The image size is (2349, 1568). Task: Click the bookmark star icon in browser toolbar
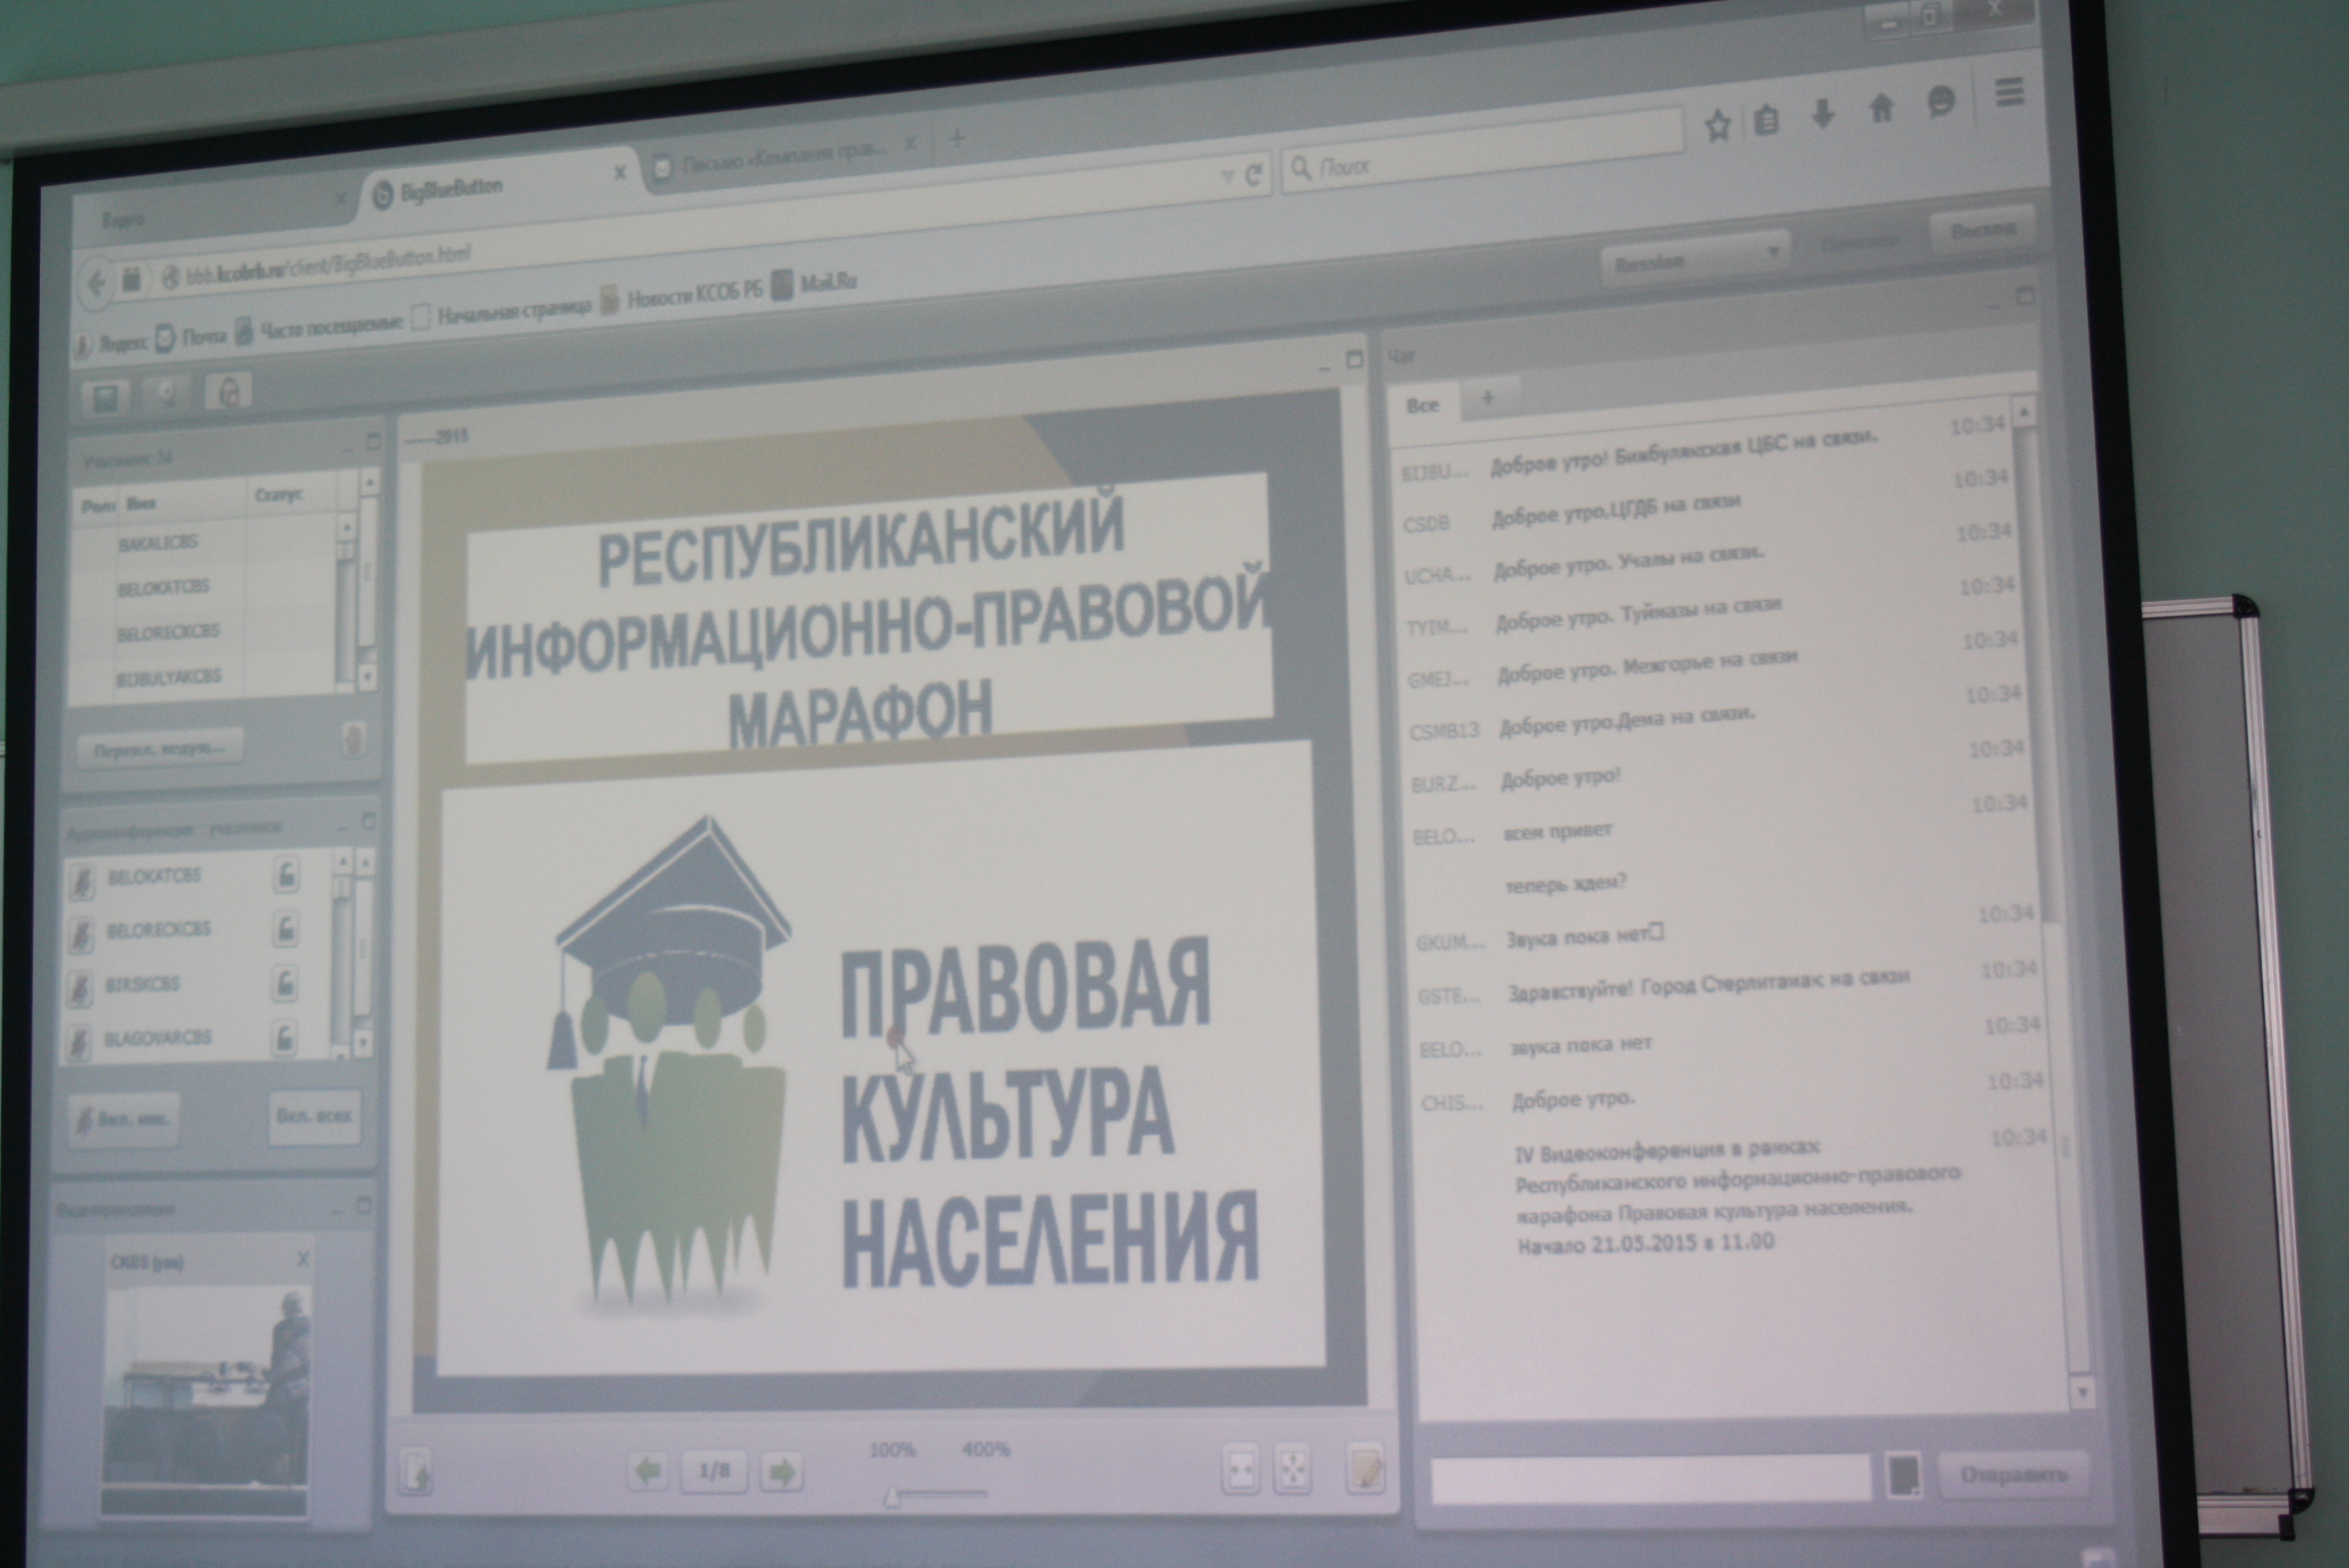point(1717,127)
